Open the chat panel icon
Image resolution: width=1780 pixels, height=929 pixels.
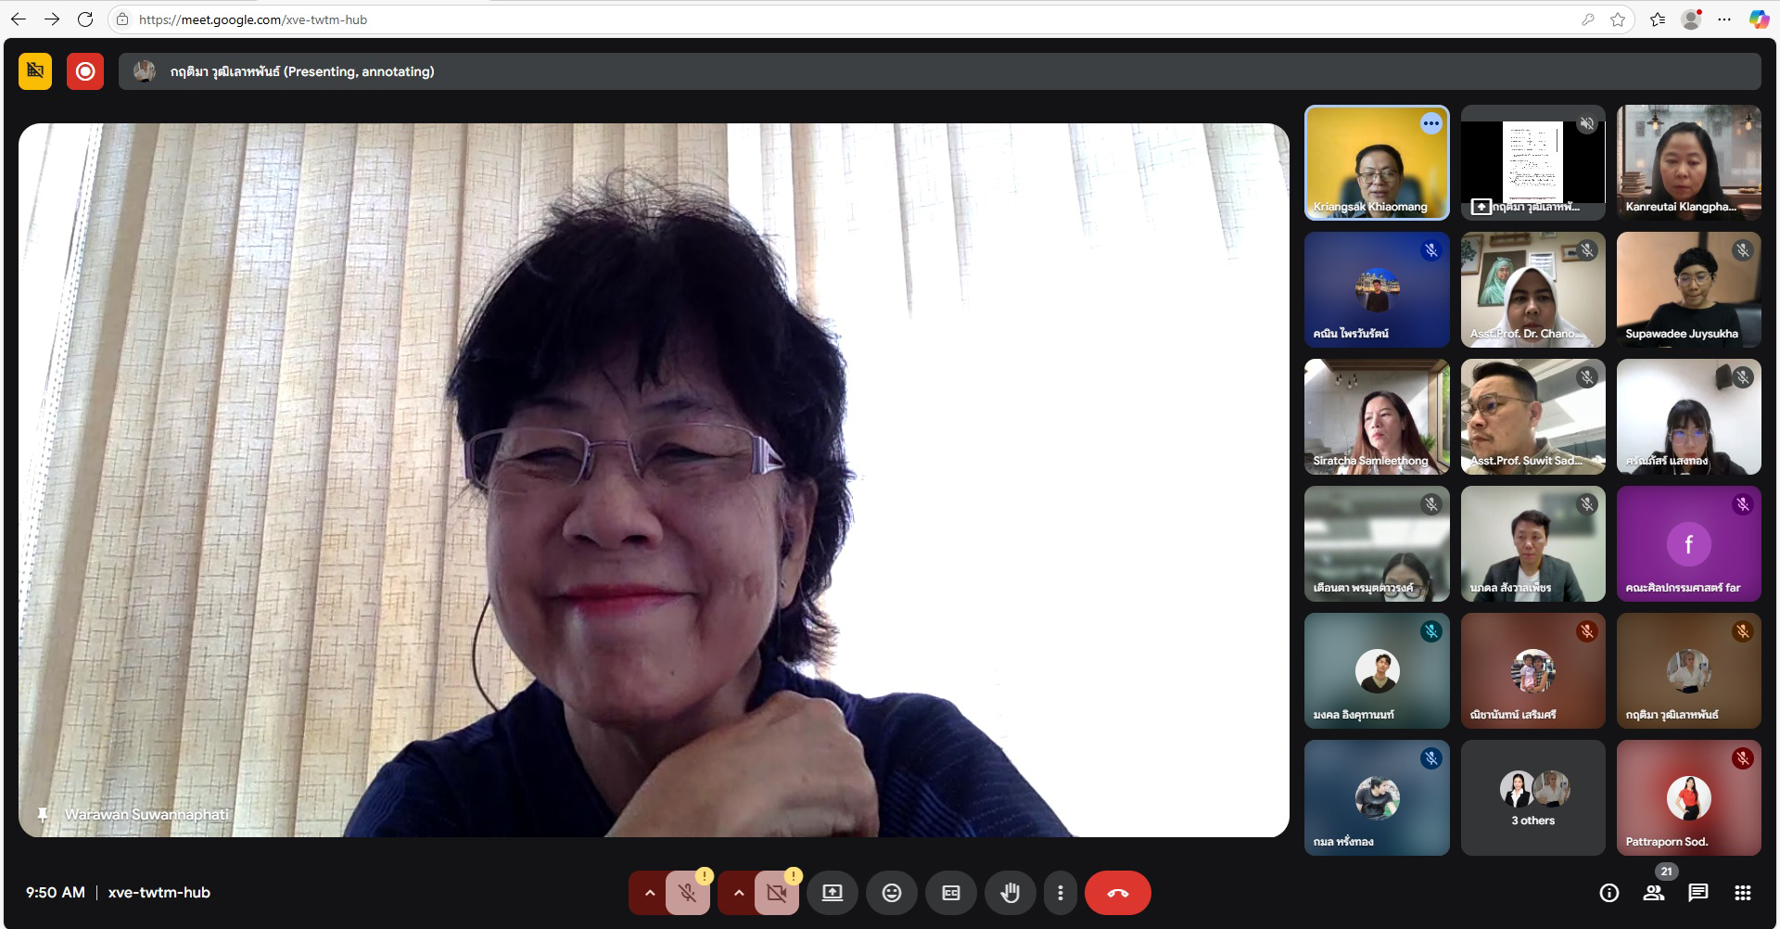[x=1697, y=893]
